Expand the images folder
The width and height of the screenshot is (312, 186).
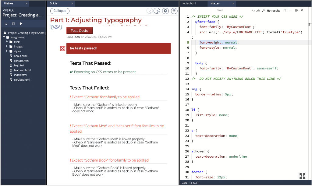(x=7, y=47)
